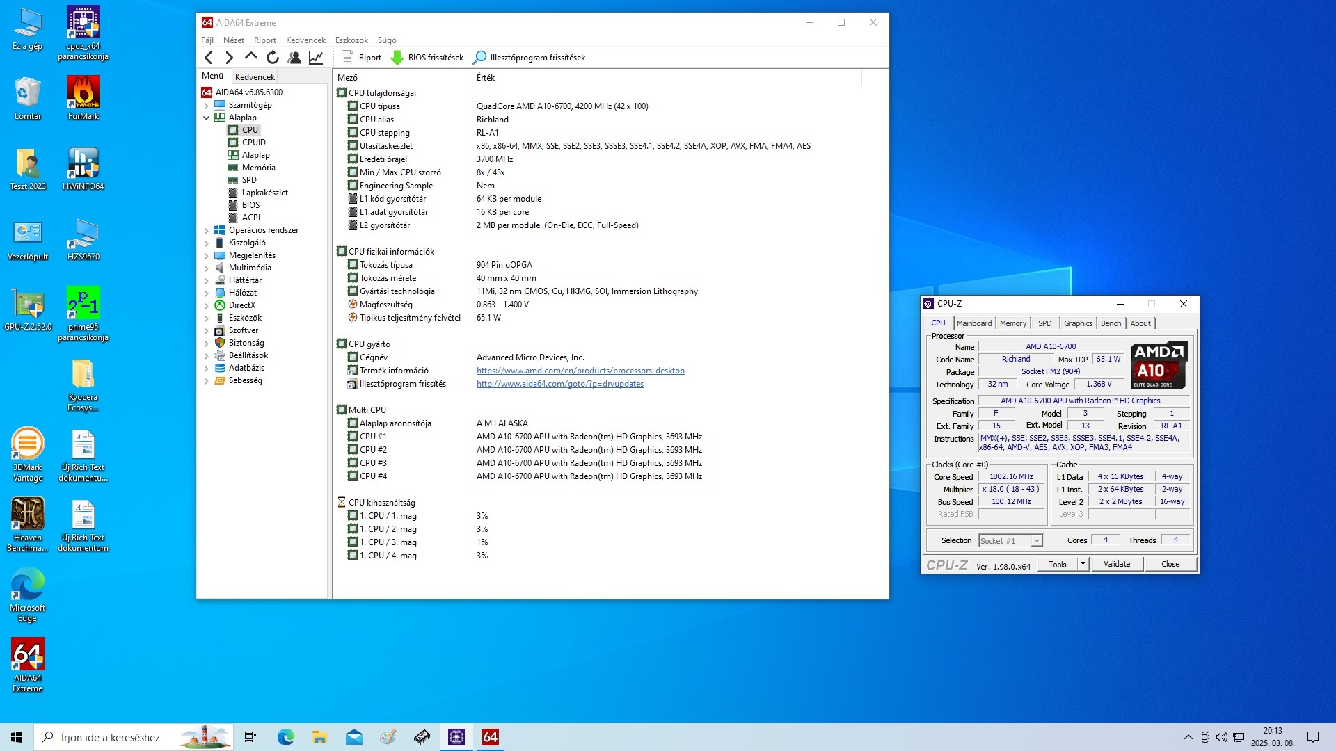This screenshot has width=1336, height=751.
Task: Click the CPU-Z Validate button
Action: 1117,564
